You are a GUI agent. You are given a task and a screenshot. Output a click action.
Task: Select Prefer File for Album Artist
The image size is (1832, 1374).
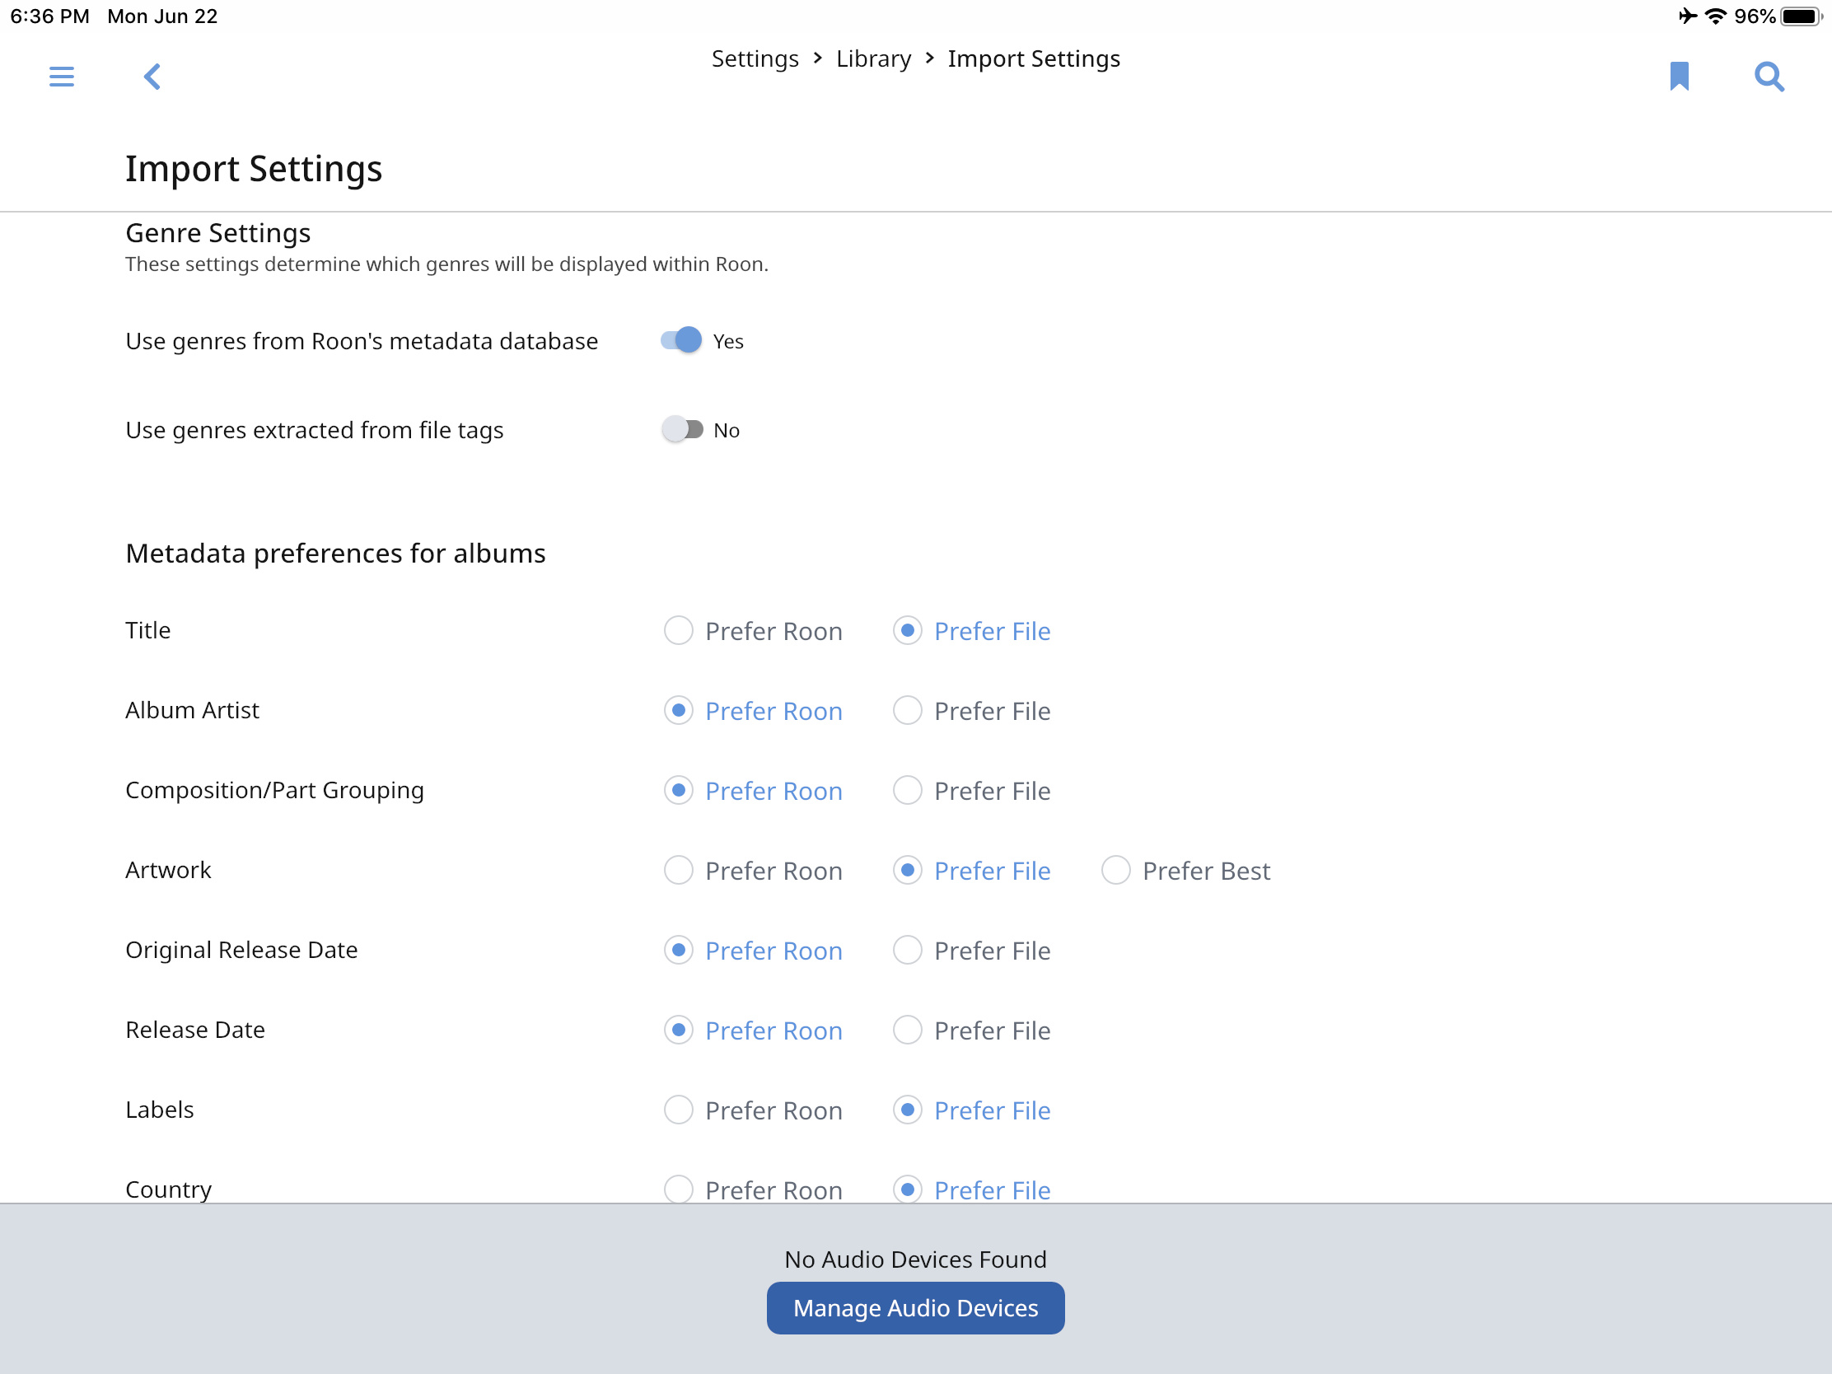pos(971,711)
